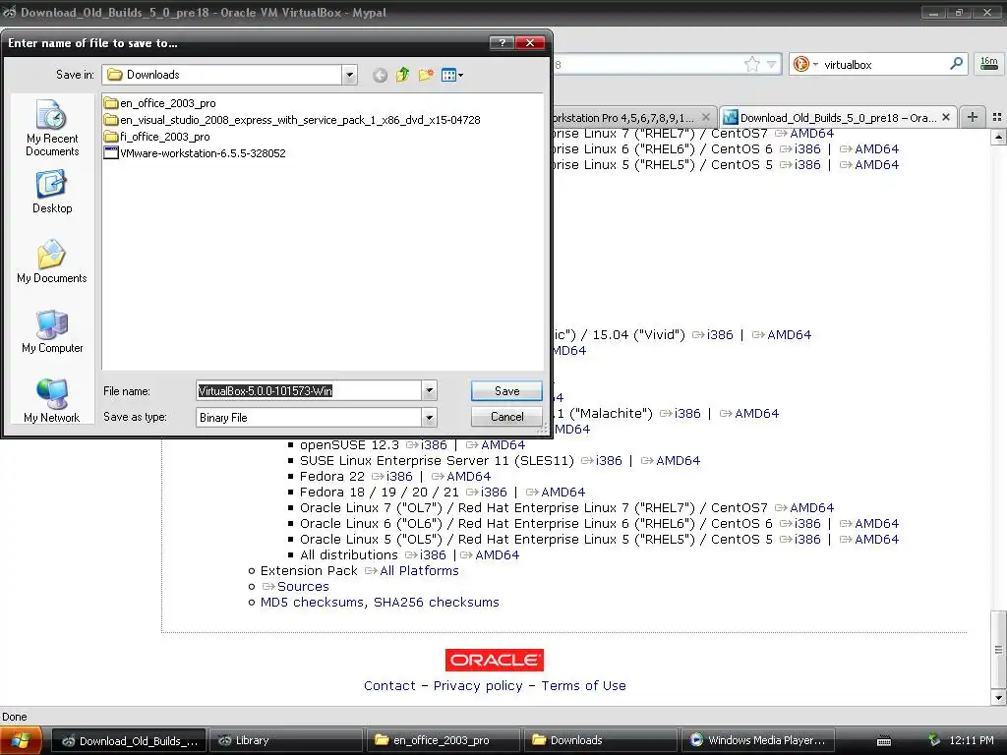Open the View menu icon in save dialog
This screenshot has height=755, width=1007.
452,75
